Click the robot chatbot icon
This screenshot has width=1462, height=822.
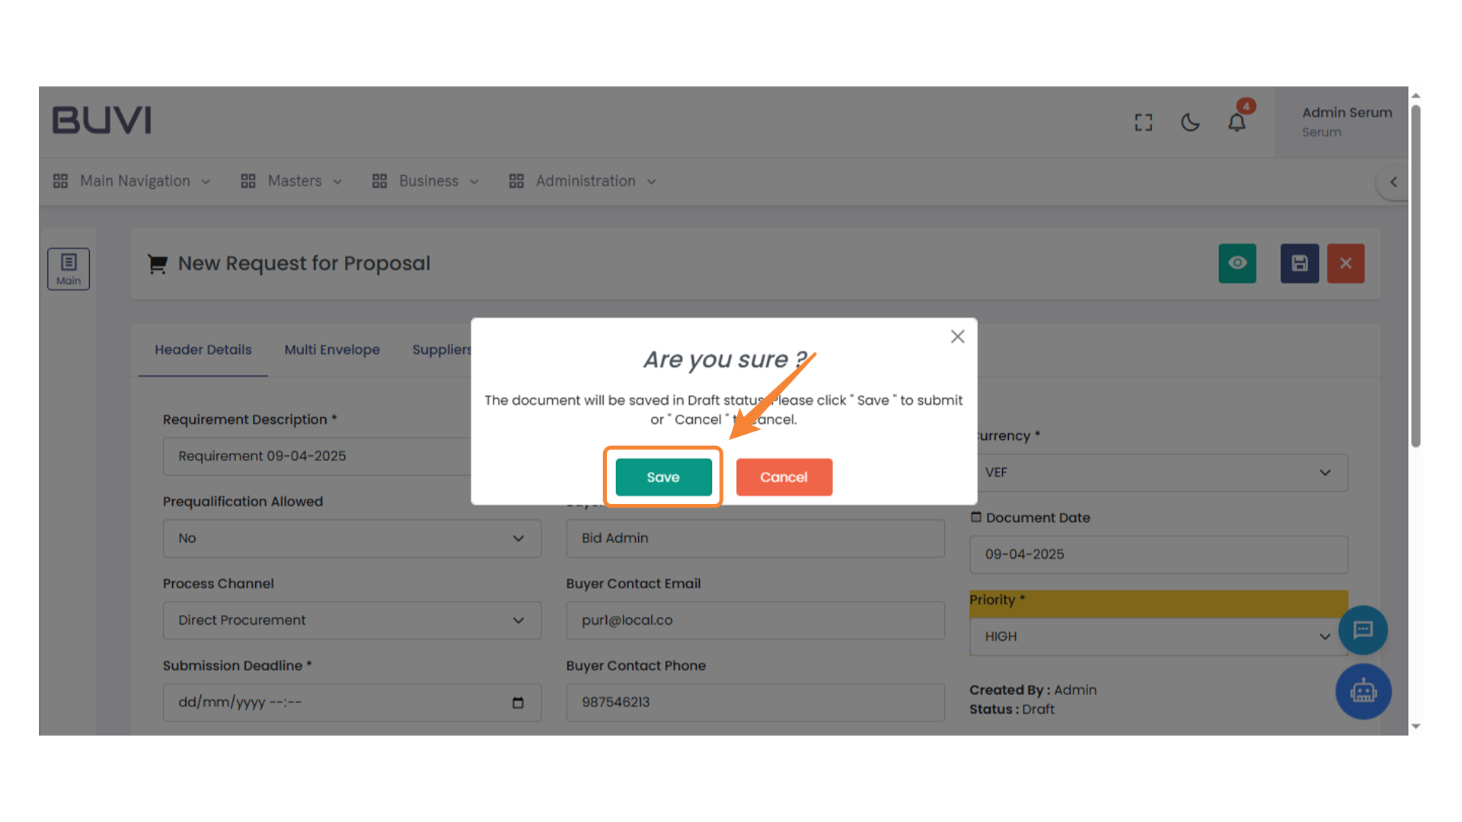click(1363, 691)
